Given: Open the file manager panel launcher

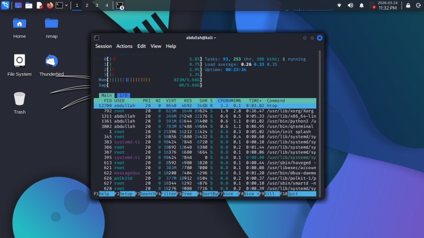Looking at the screenshot, I should 29,5.
